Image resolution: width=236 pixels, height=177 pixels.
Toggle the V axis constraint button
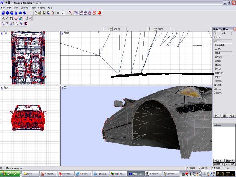point(62,13)
